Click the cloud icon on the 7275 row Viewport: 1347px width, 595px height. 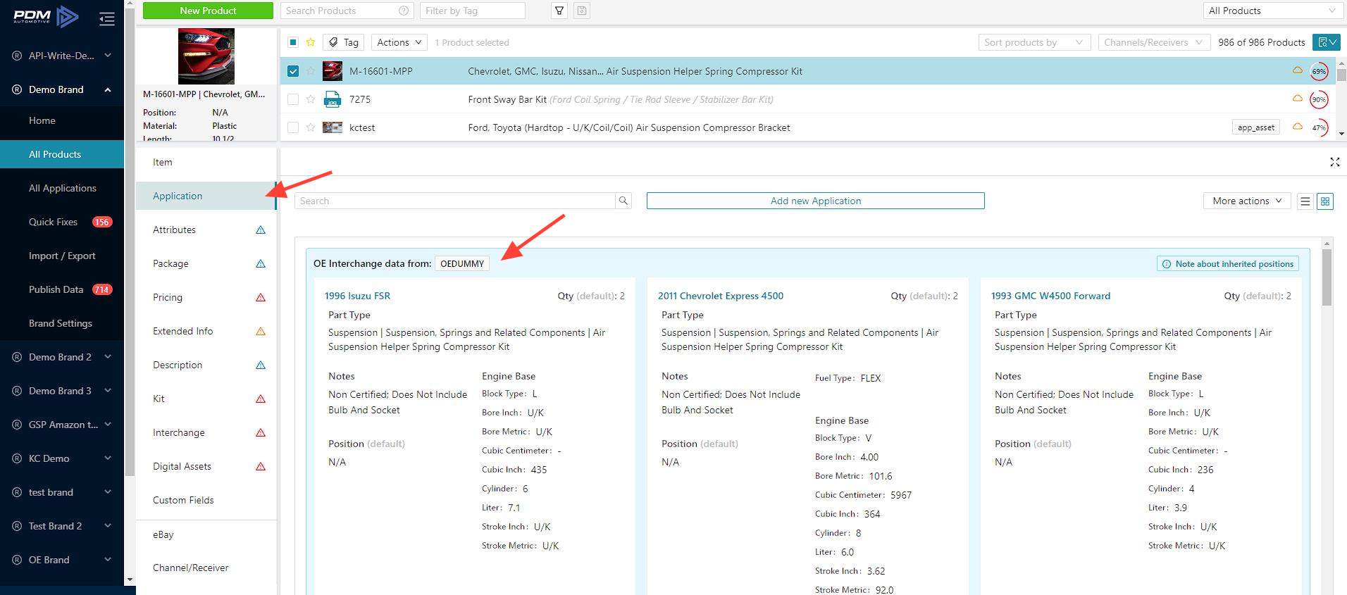pos(1297,99)
